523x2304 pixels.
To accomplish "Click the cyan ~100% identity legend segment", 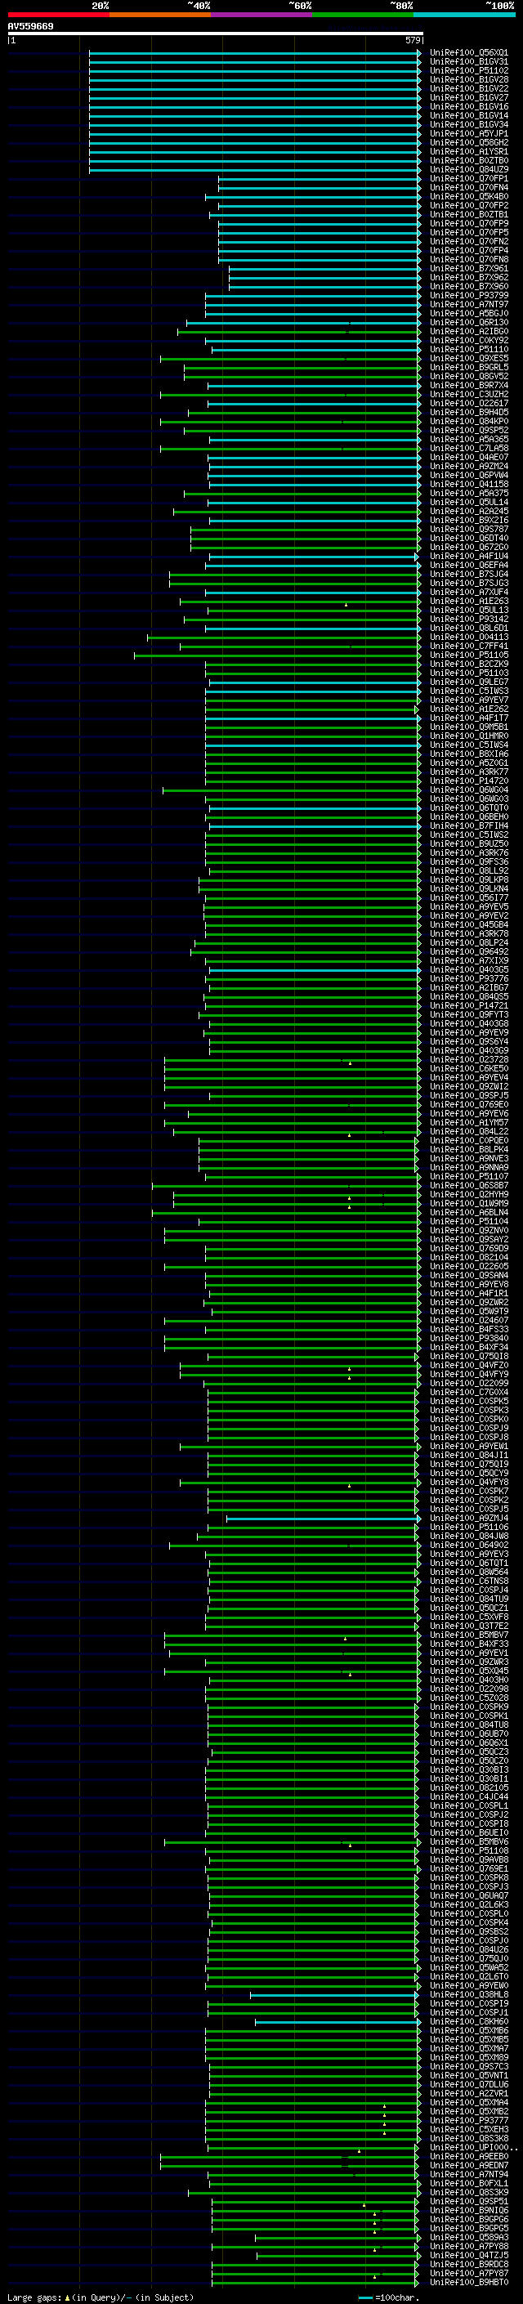I will pos(465,16).
